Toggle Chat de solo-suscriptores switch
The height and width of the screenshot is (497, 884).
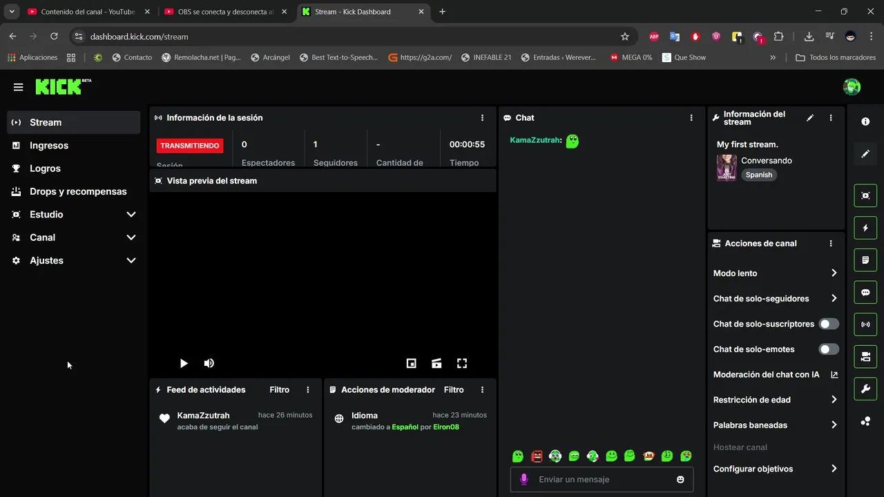coord(829,324)
